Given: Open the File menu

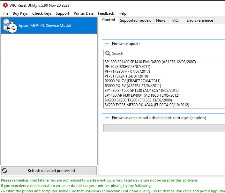Looking at the screenshot, I should tap(5, 13).
